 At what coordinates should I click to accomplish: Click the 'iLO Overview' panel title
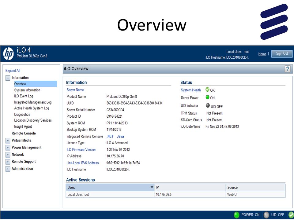76,69
